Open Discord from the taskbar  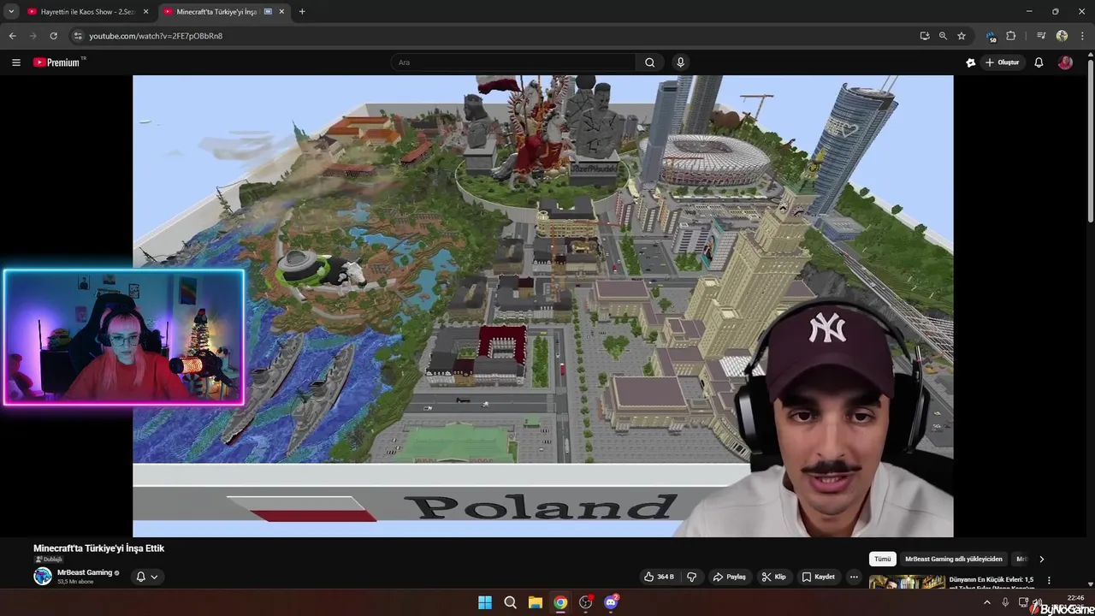(x=611, y=602)
